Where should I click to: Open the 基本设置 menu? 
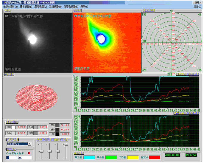click(26, 6)
